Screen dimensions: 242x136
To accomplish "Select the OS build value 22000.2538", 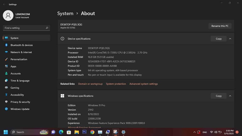I will (x=94, y=119).
